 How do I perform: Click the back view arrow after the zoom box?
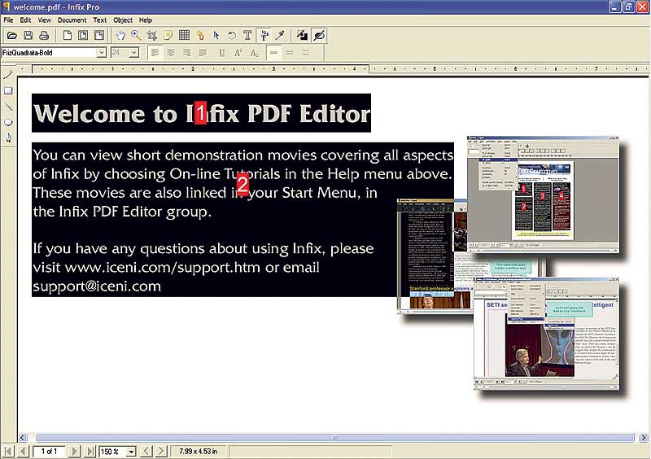pos(146,451)
